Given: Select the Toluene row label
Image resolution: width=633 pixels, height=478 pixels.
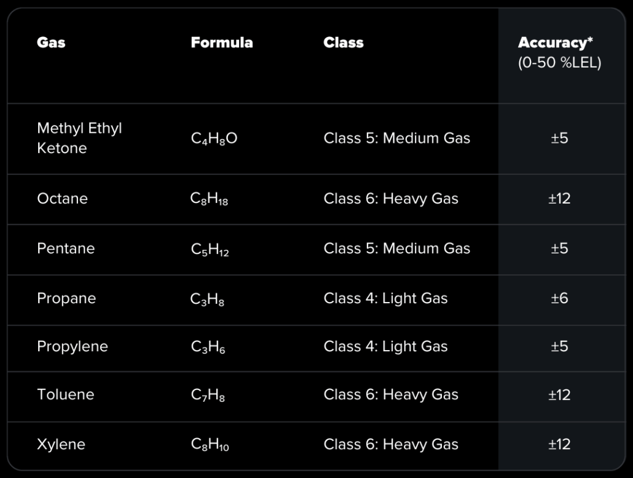Looking at the screenshot, I should [x=65, y=394].
